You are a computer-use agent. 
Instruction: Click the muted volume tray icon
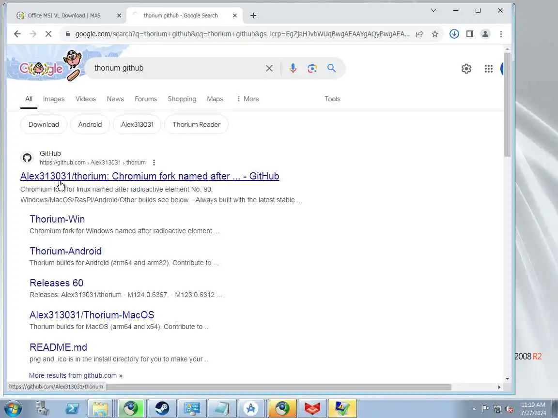(x=510, y=409)
